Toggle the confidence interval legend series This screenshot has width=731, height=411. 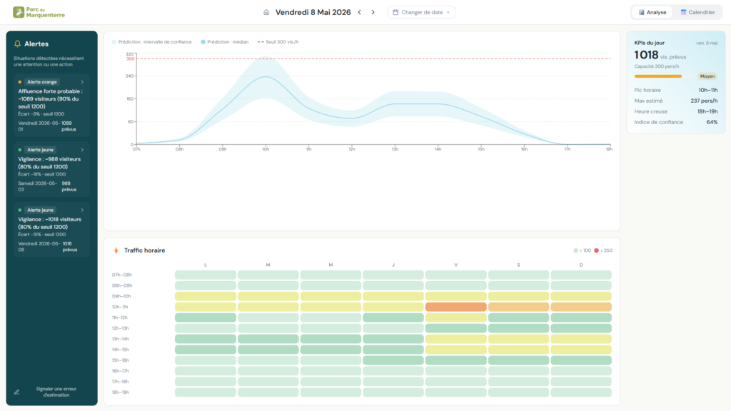151,42
